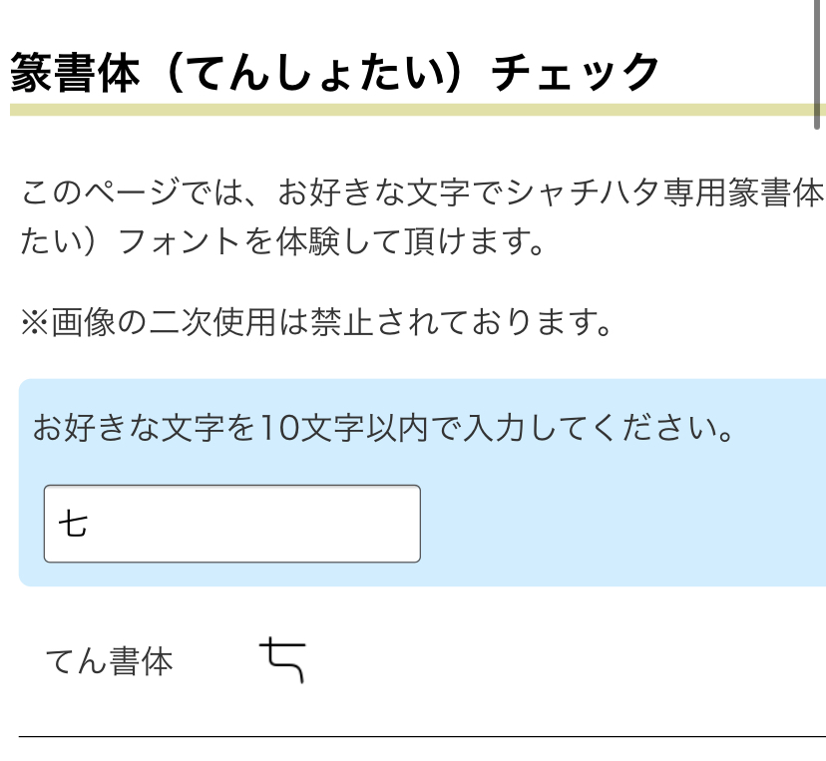This screenshot has width=826, height=761.
Task: Click the horizontal divider below the result
Action: [419, 737]
